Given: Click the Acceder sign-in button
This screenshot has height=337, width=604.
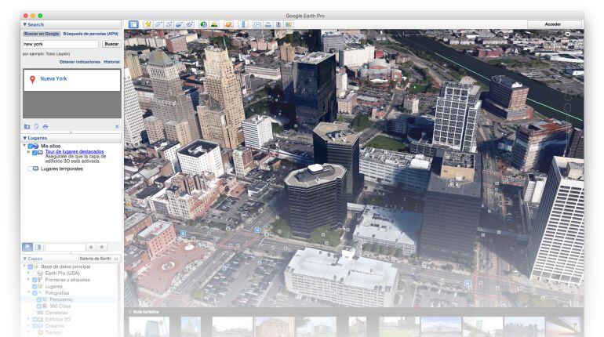Looking at the screenshot, I should point(552,24).
